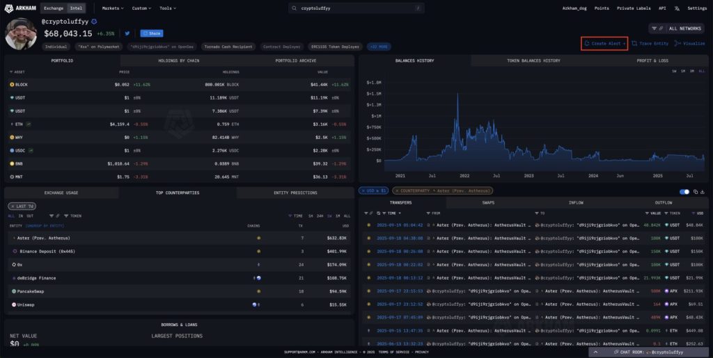Select the Exchange mode toggle

[x=54, y=8]
